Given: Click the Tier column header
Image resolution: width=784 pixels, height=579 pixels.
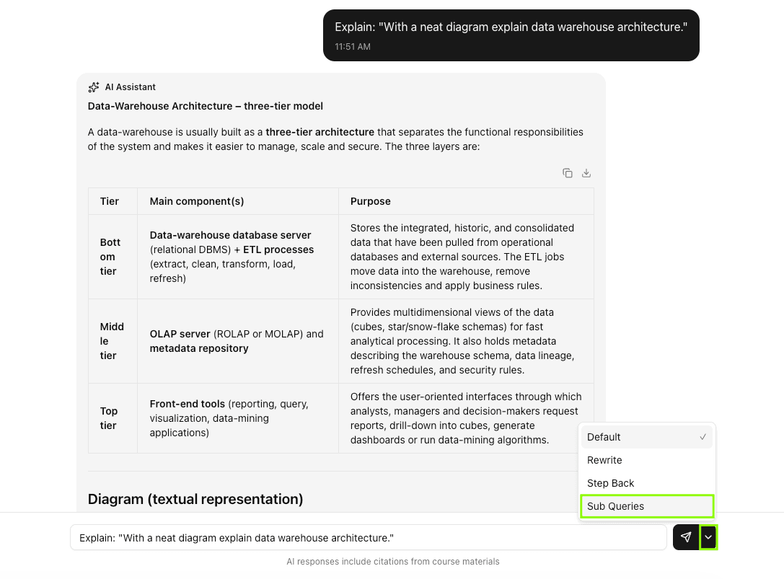Looking at the screenshot, I should pos(108,201).
